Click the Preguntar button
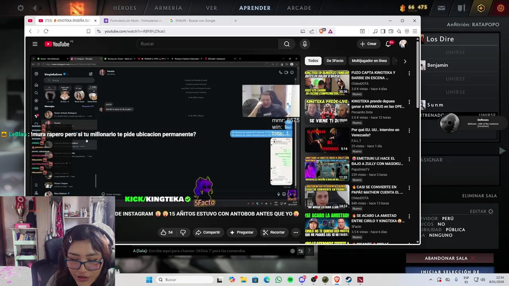This screenshot has width=509, height=286. (241, 232)
